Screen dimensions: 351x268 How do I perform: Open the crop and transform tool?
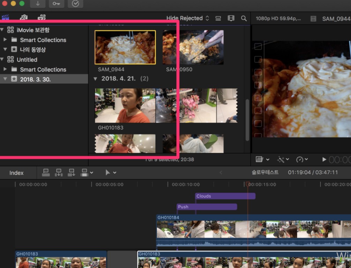259,159
